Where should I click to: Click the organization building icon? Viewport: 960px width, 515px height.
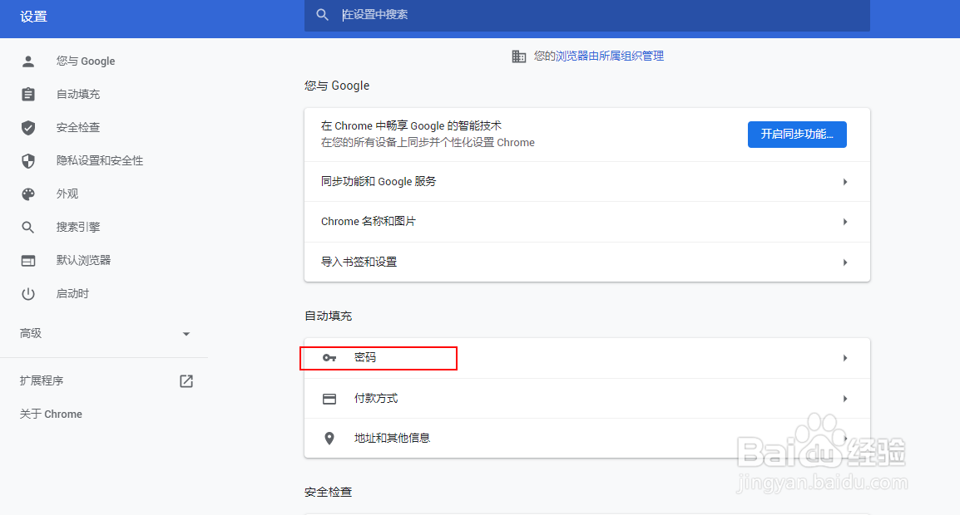tap(518, 56)
